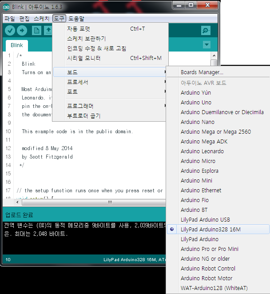Select Arduino Yún board
This screenshot has height=294, width=270.
pyautogui.click(x=218, y=93)
